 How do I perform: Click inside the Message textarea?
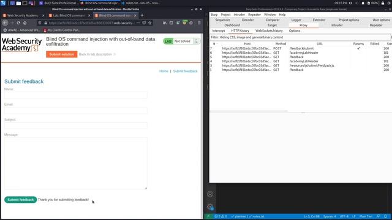click(76, 163)
